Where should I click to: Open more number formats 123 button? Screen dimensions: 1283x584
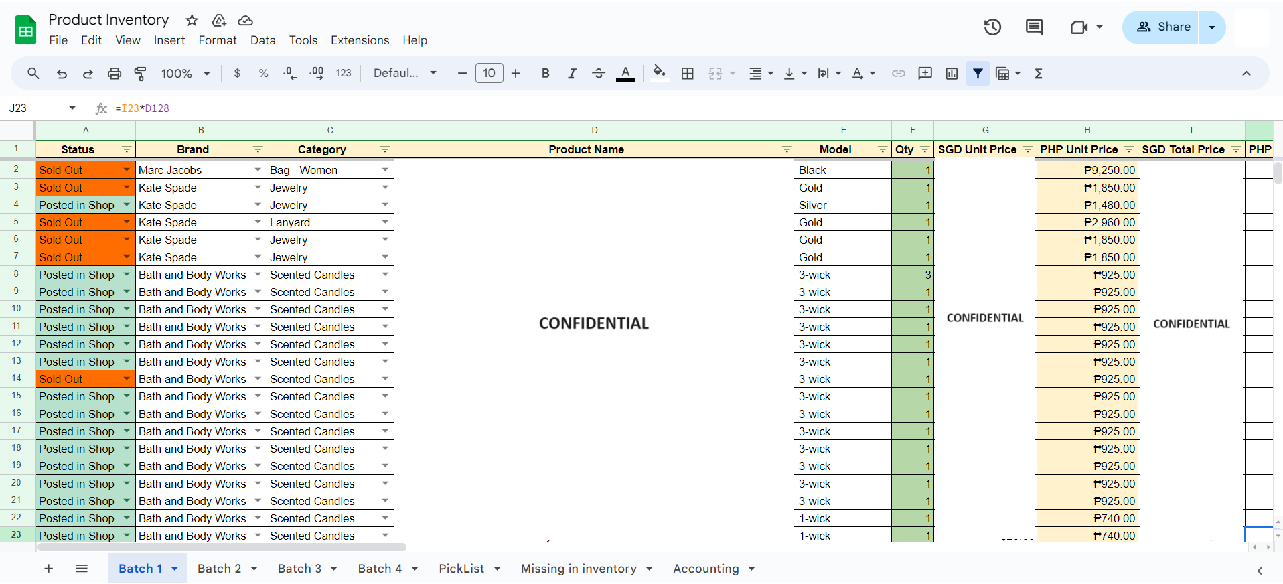(344, 73)
